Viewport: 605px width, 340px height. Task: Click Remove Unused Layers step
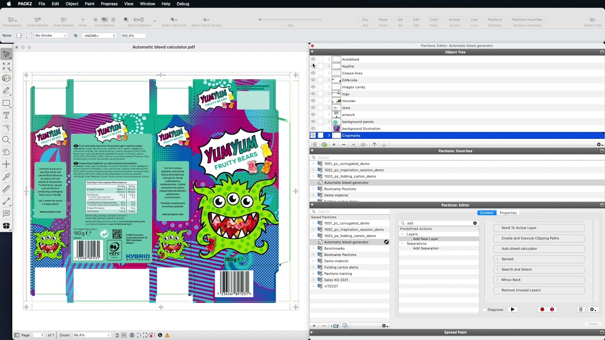pyautogui.click(x=539, y=290)
